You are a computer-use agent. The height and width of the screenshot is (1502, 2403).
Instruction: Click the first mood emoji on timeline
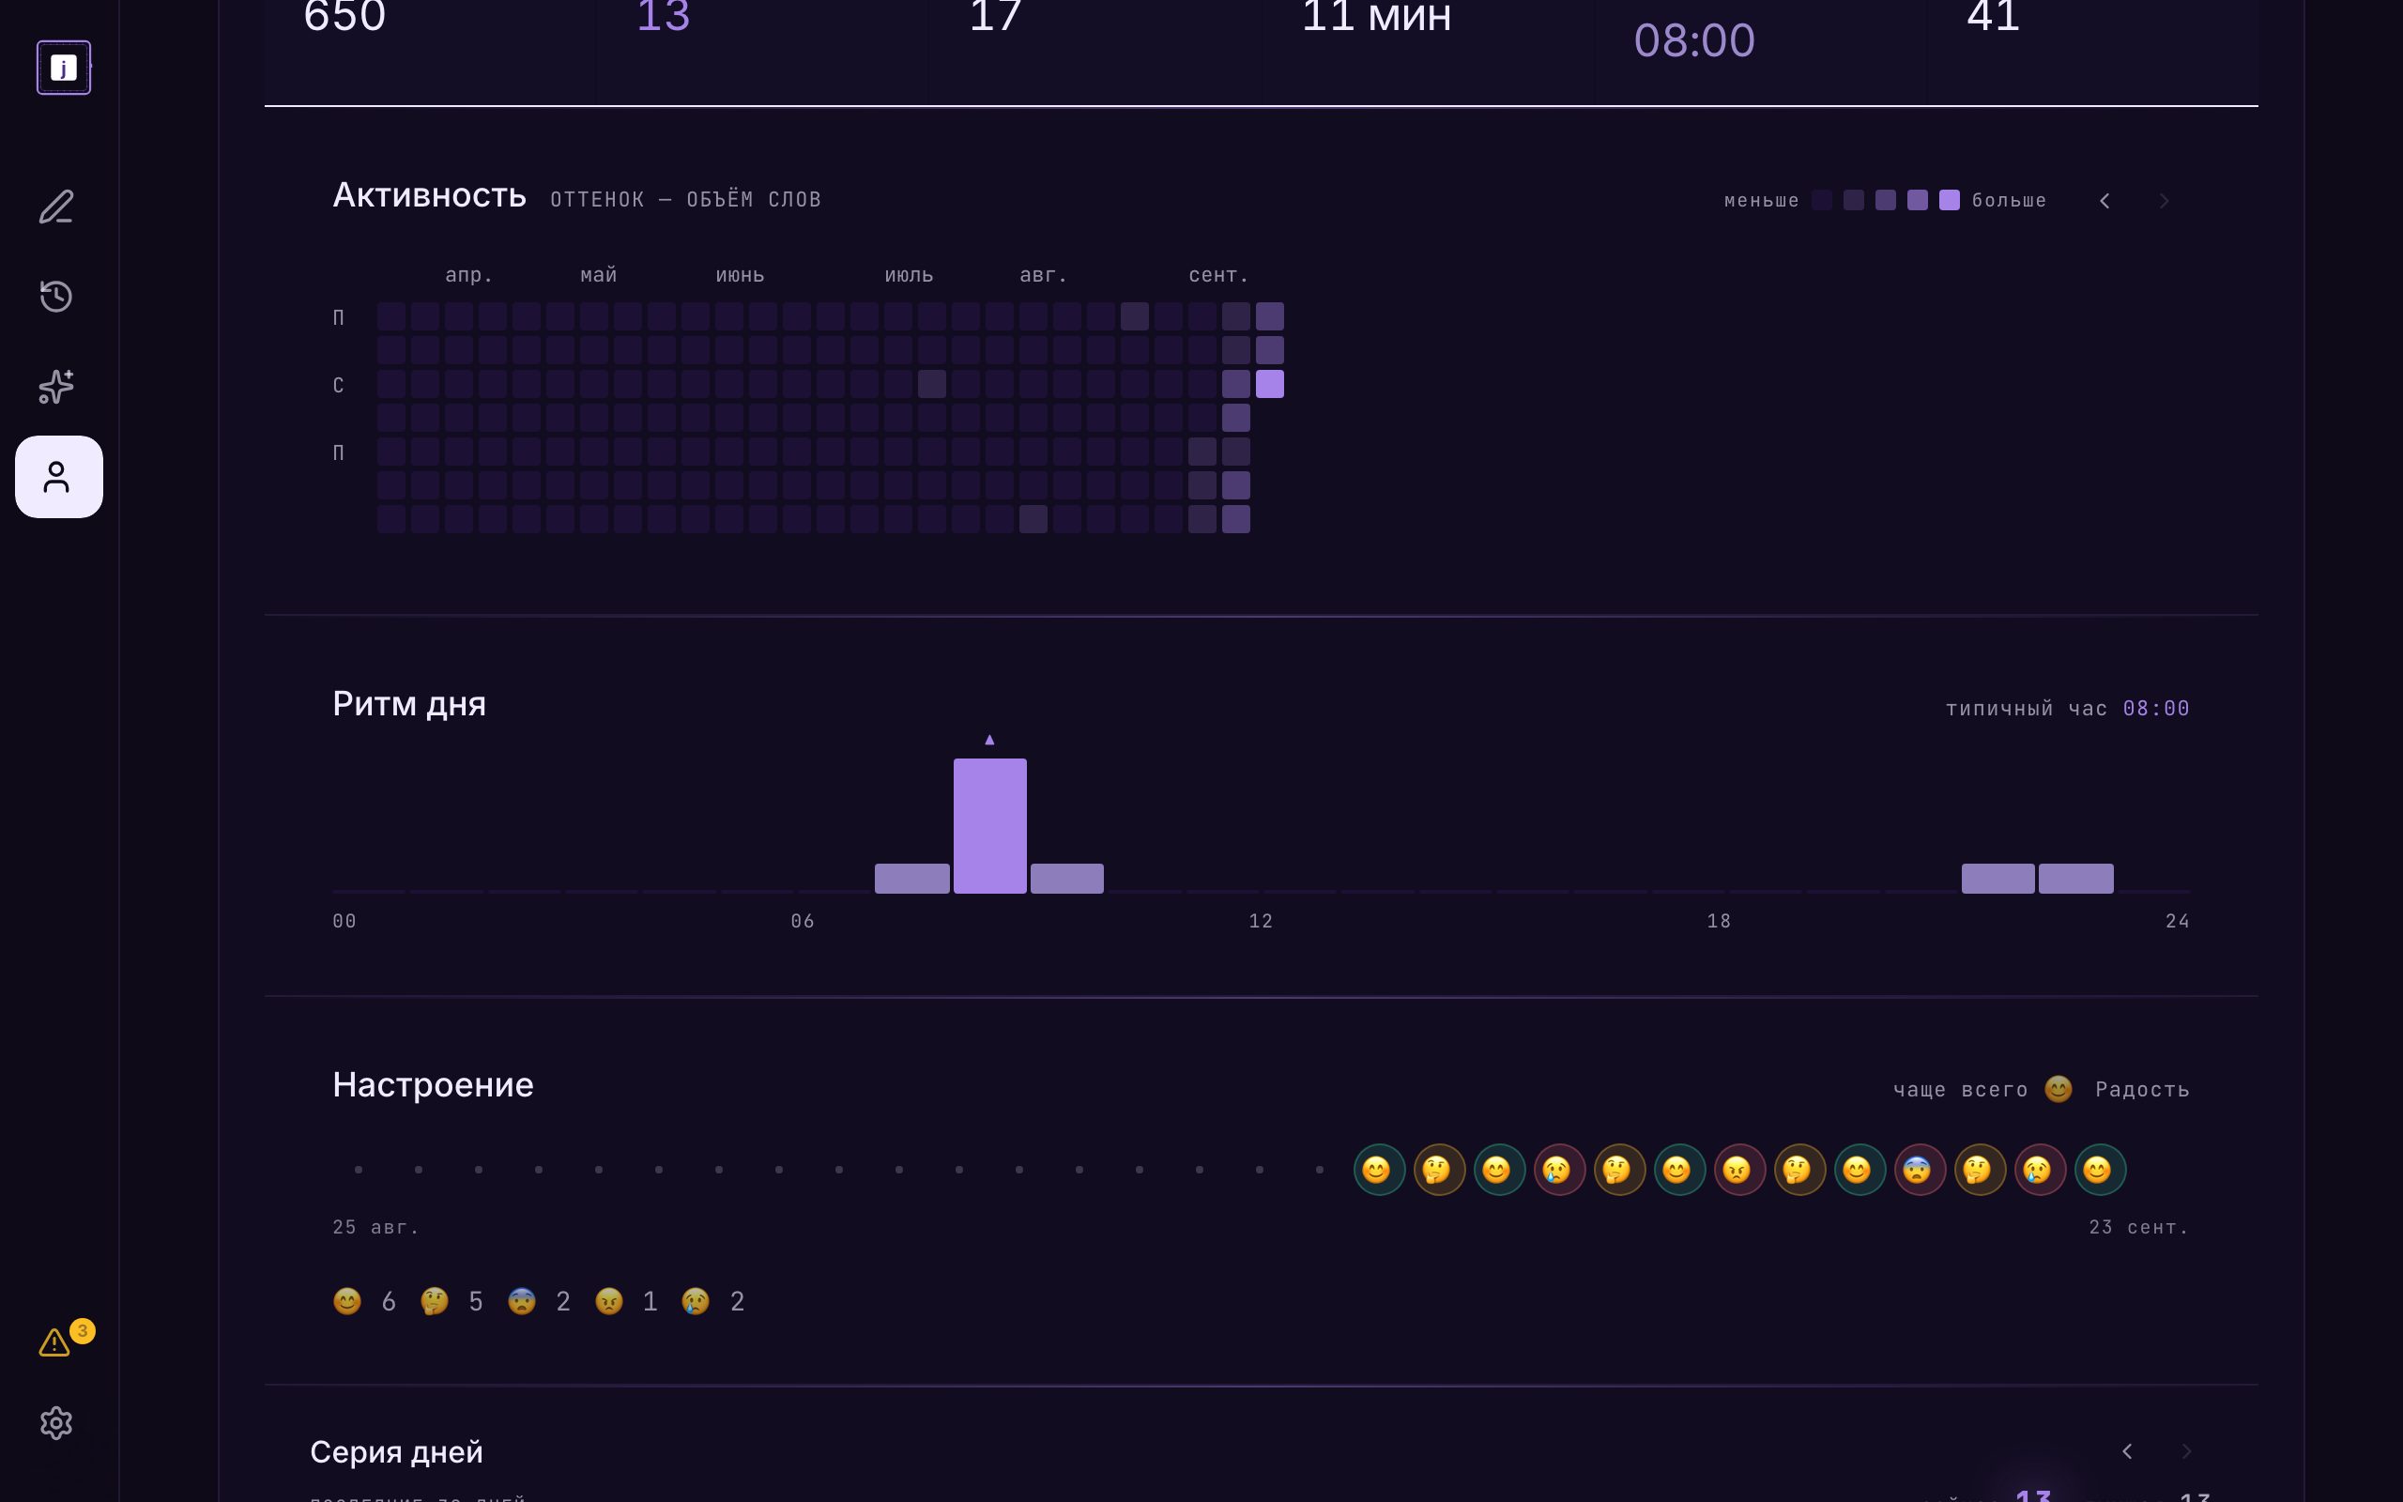click(x=1378, y=1170)
